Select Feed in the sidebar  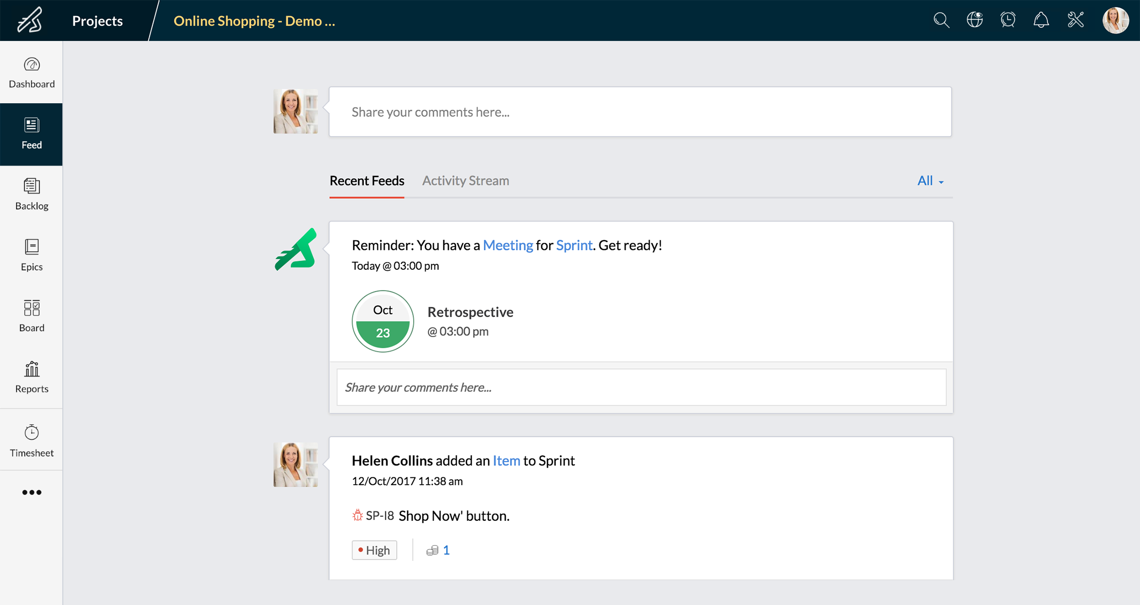pos(32,134)
